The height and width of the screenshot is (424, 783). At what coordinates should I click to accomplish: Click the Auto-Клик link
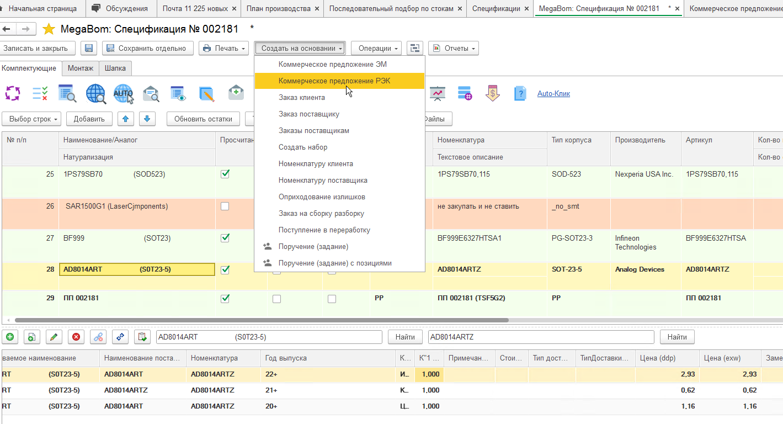553,94
